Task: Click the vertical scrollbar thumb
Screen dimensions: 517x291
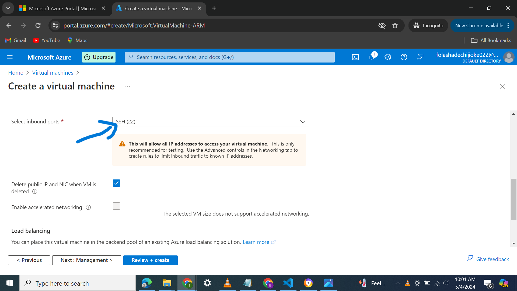Action: (513, 199)
